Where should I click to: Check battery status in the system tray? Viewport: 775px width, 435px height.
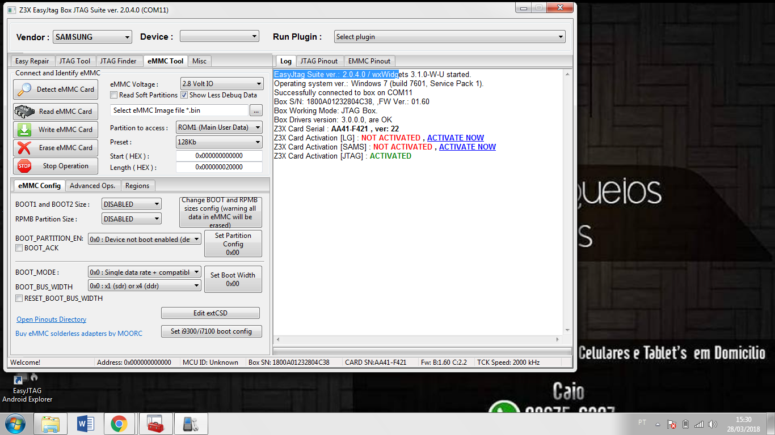(x=685, y=424)
